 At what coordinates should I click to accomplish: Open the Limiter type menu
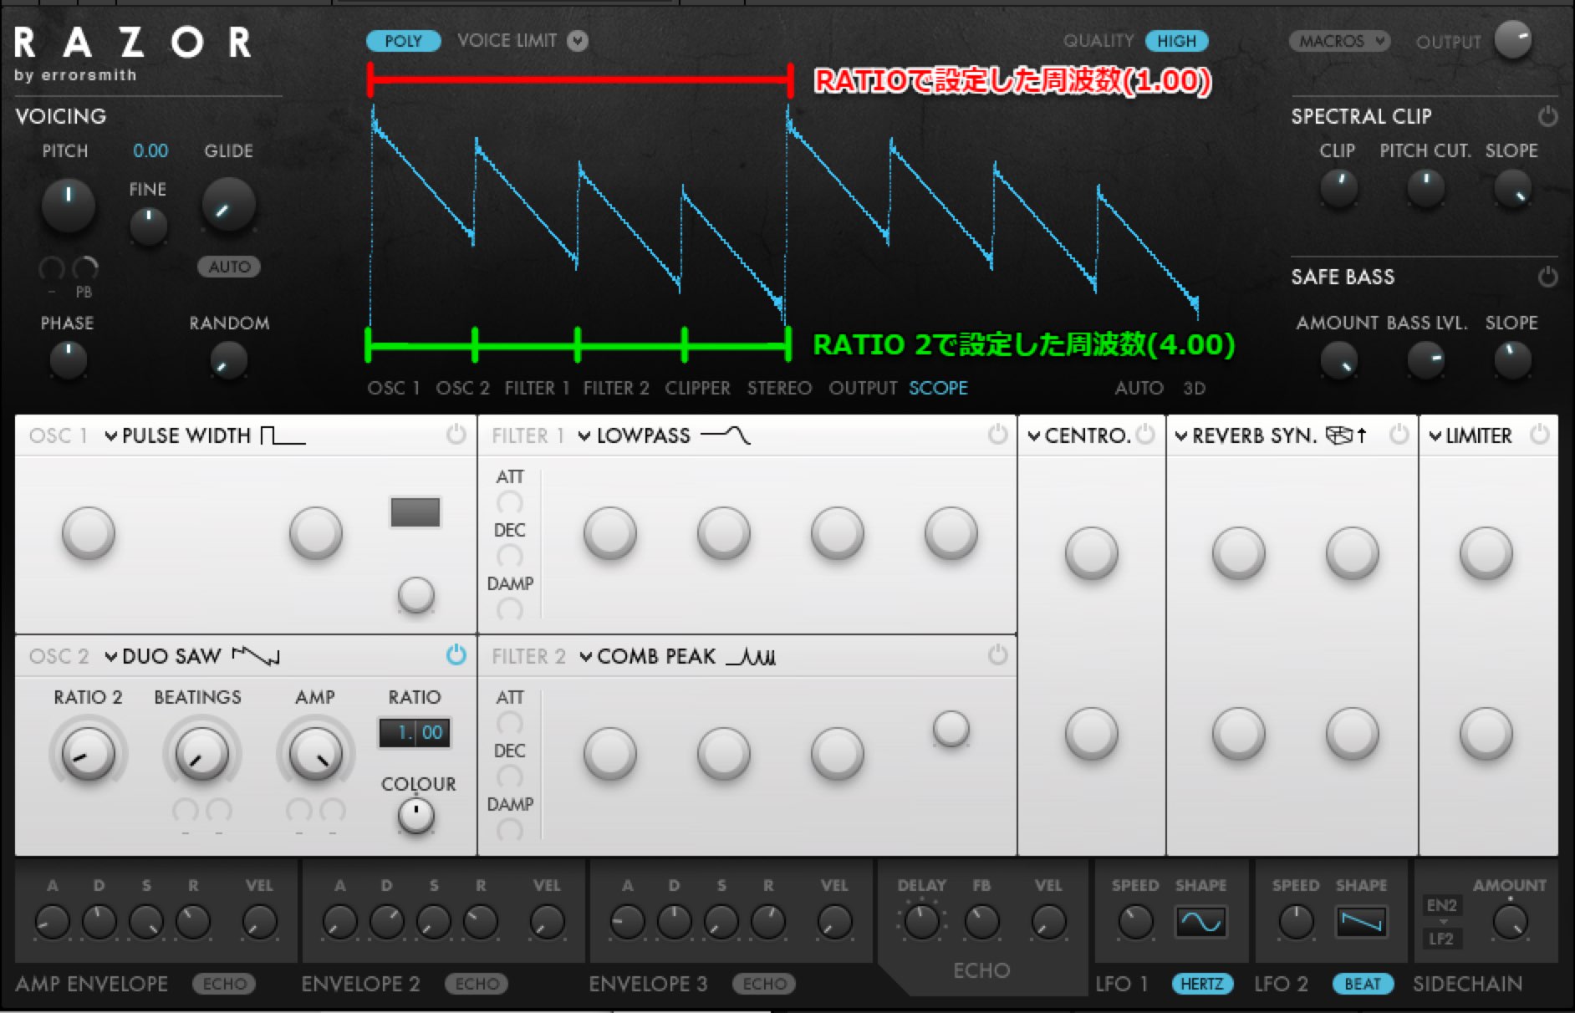1471,435
